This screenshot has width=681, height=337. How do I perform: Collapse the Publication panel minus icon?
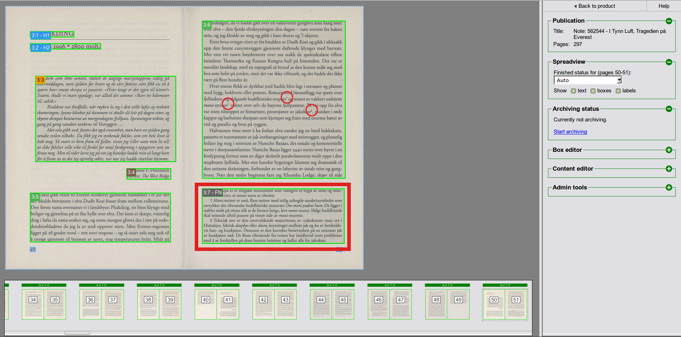click(669, 21)
